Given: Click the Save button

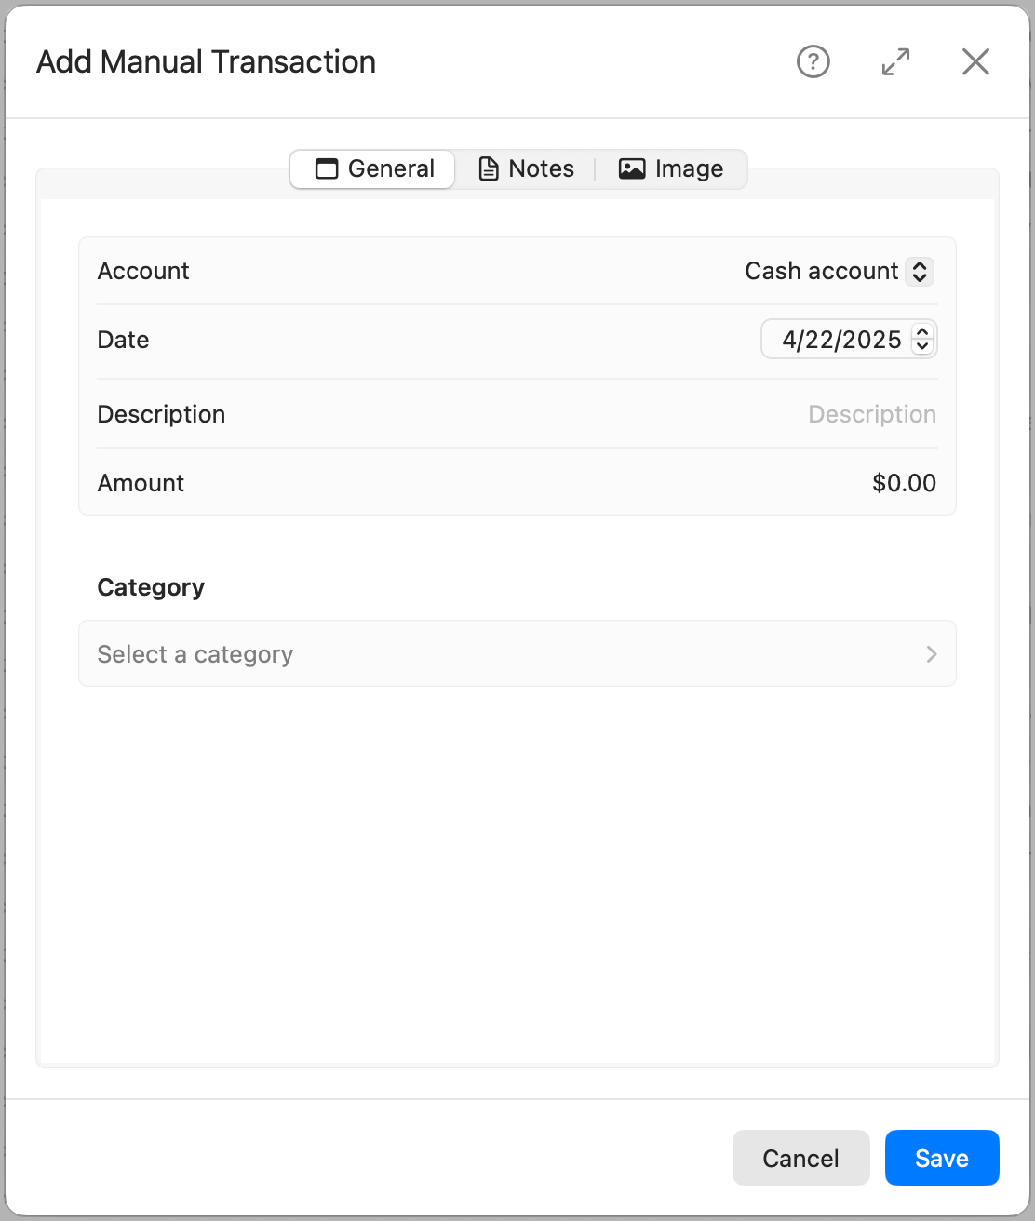Looking at the screenshot, I should (942, 1158).
